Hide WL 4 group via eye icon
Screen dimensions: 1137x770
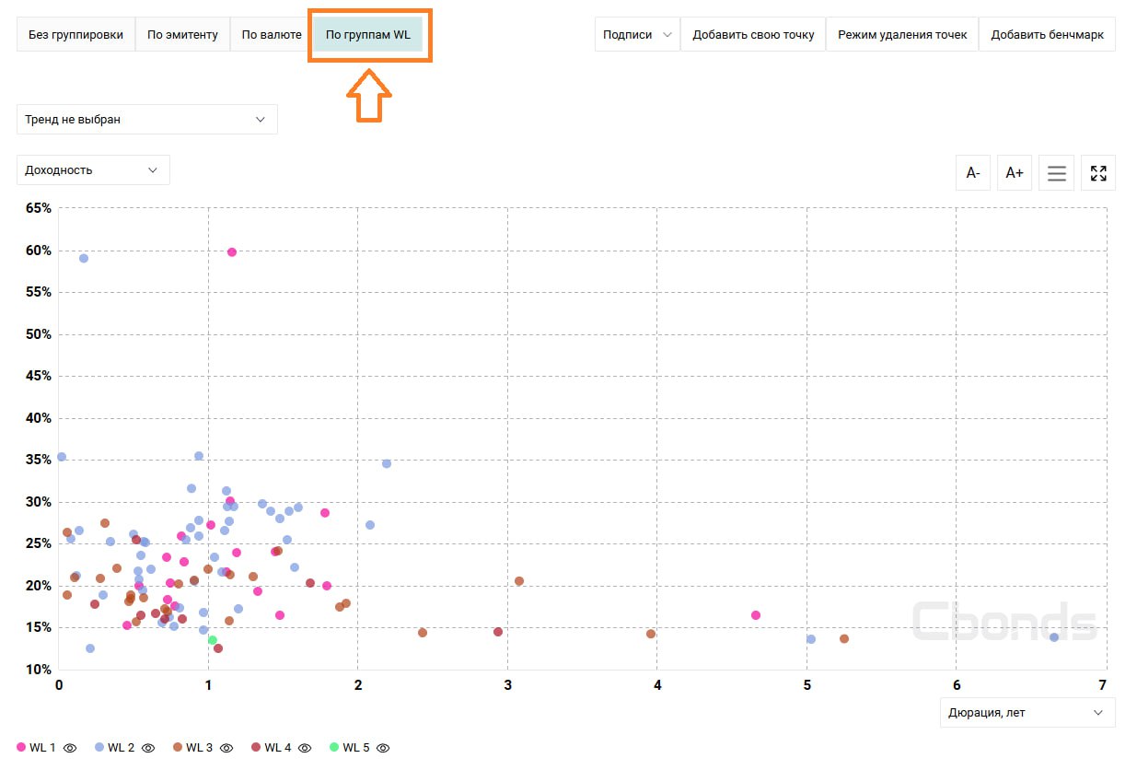click(x=305, y=748)
